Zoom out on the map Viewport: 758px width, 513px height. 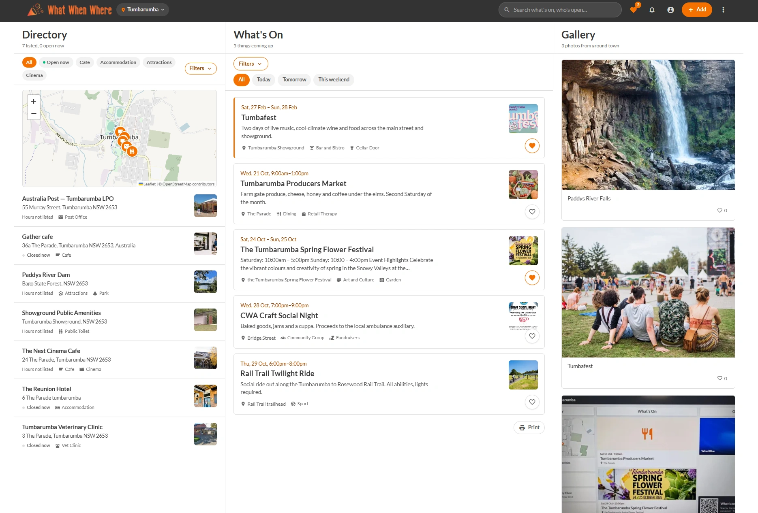[x=34, y=113]
